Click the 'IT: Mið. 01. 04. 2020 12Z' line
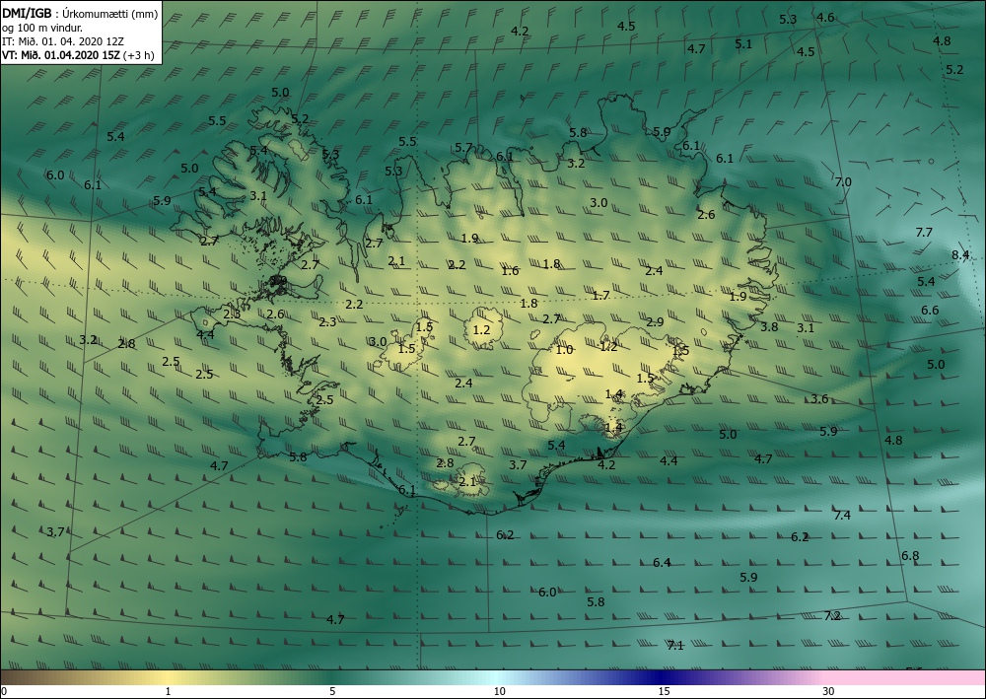Viewport: 986px width, 699px height. 63,41
